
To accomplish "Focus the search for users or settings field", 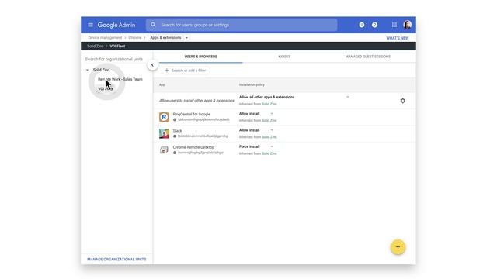I will tap(242, 25).
